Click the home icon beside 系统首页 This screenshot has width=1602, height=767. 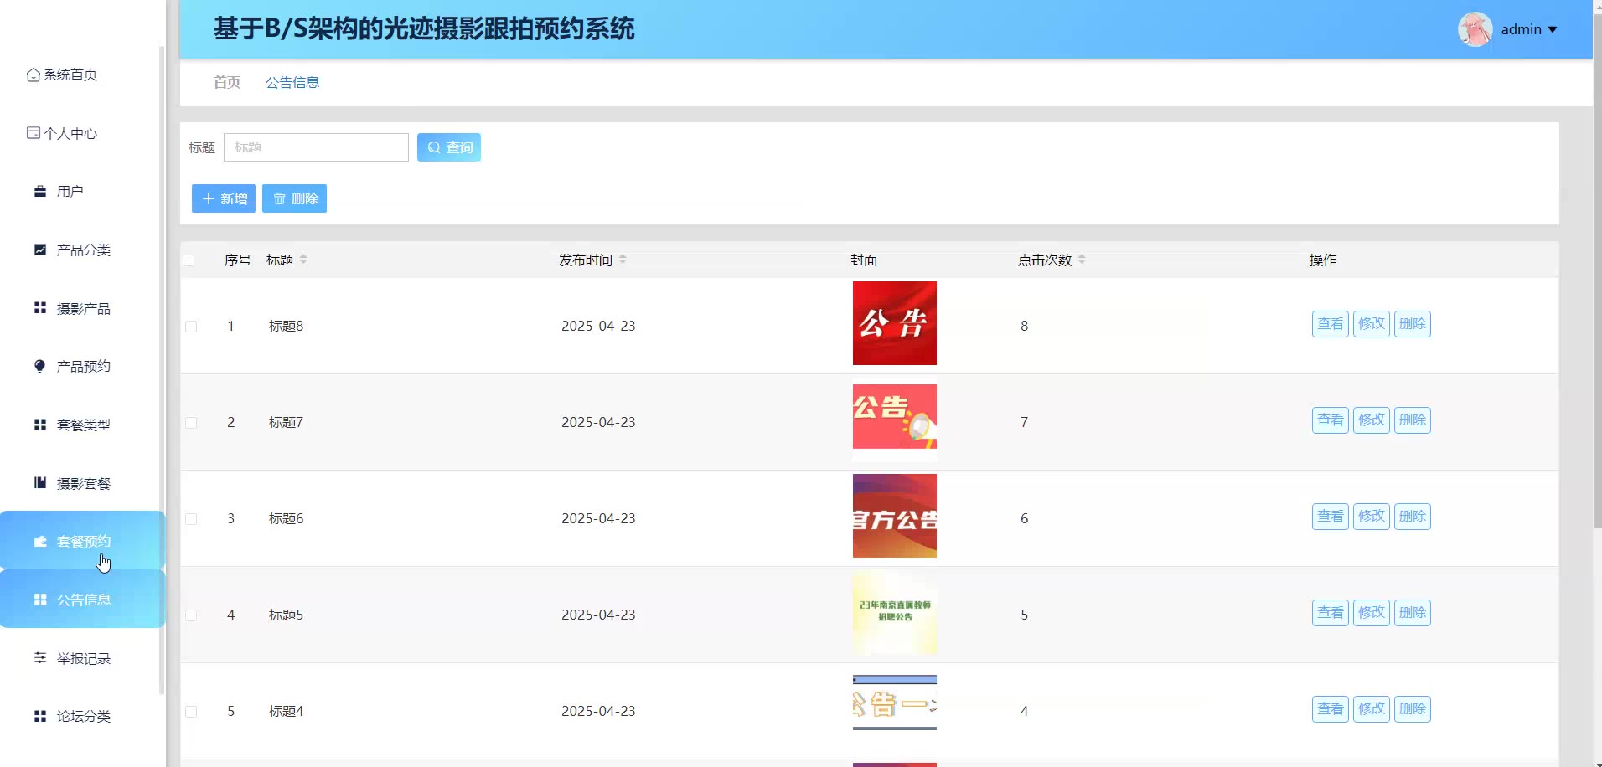34,75
